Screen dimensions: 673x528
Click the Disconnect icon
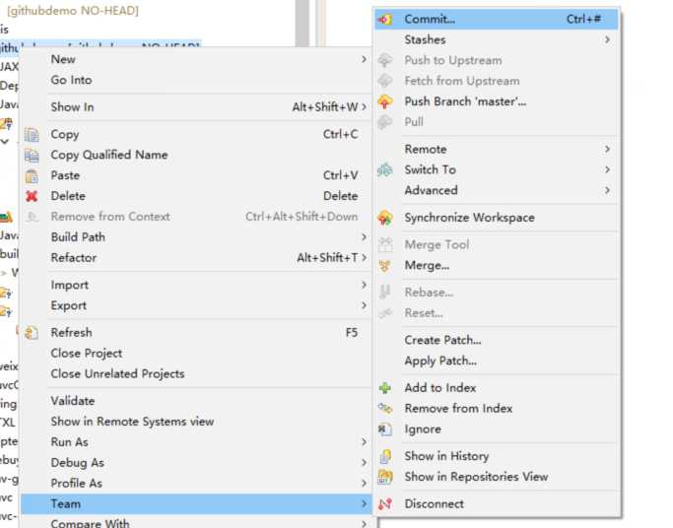tap(385, 504)
